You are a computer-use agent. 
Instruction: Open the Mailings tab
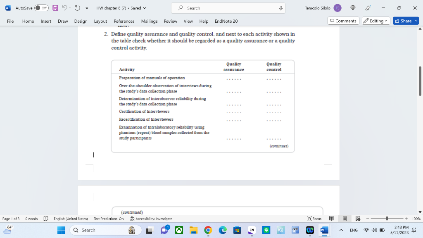point(149,21)
